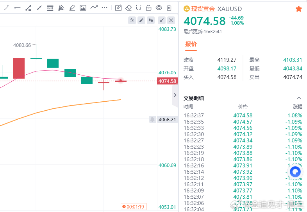Click the trade row at 16:32:23
Screen dimensions: 307x212
click(x=243, y=147)
